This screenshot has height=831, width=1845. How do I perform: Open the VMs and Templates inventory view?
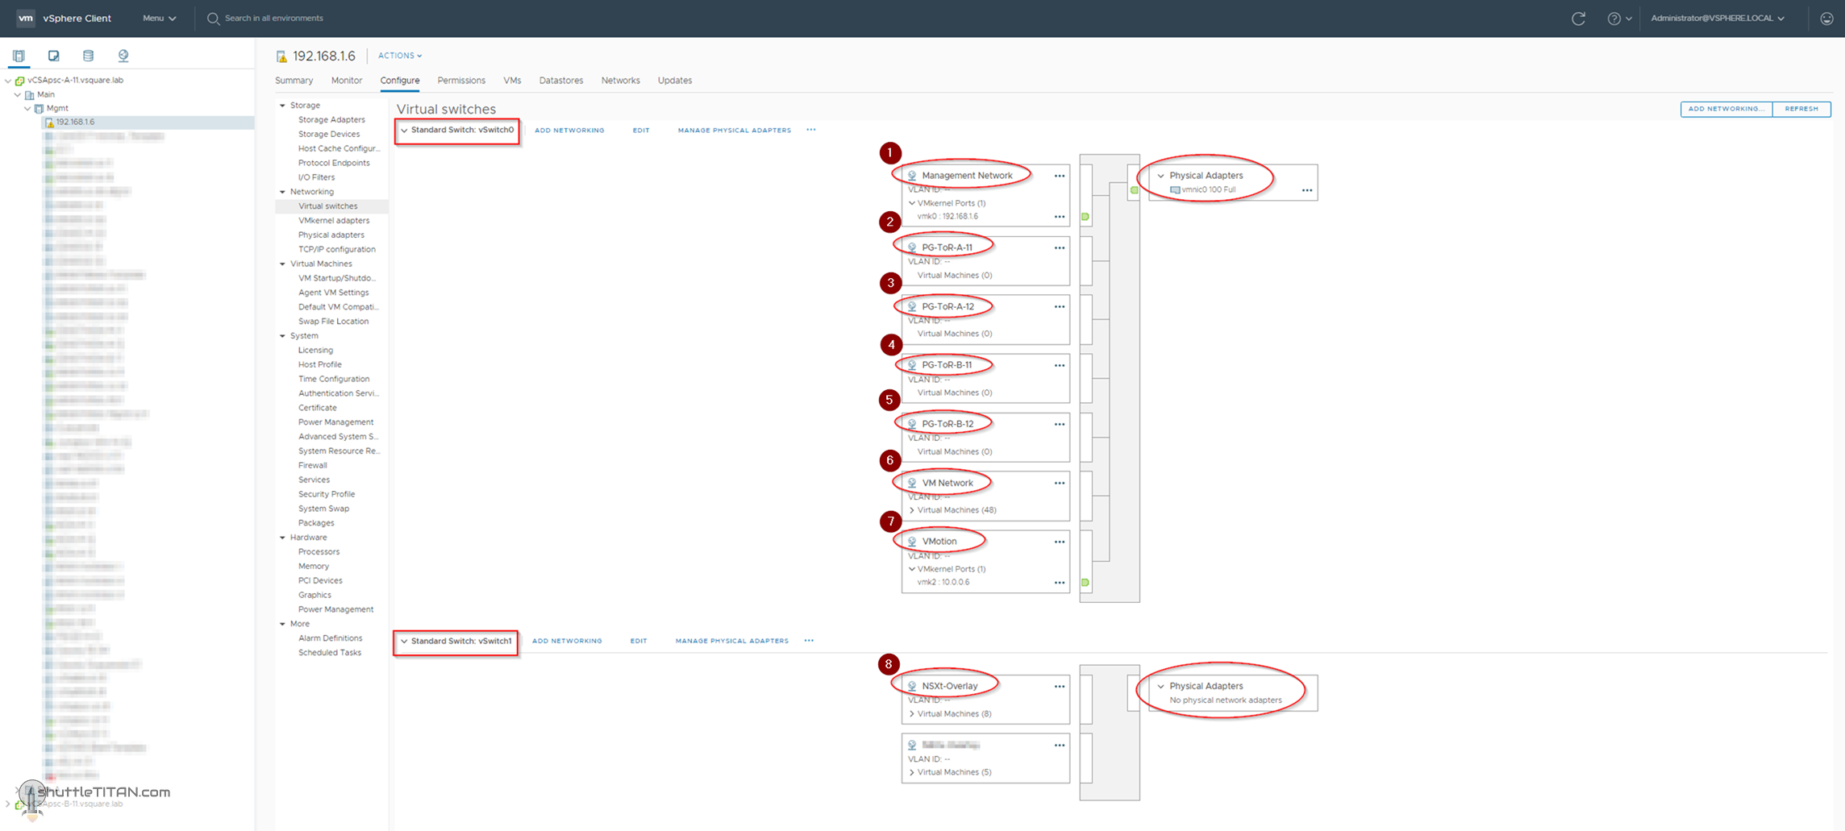coord(53,56)
